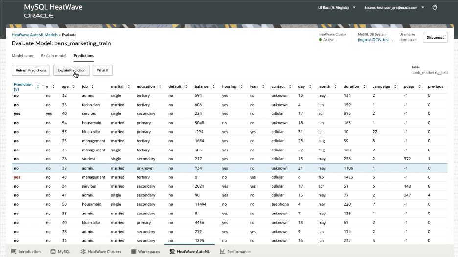Switch to Model score tab

pyautogui.click(x=23, y=55)
